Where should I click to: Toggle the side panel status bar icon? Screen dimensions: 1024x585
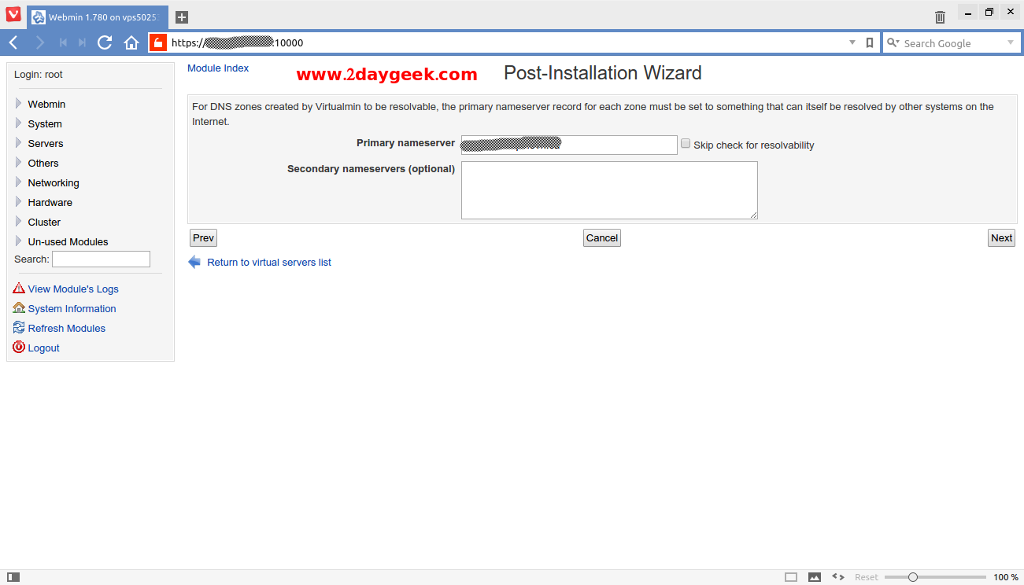coord(13,577)
